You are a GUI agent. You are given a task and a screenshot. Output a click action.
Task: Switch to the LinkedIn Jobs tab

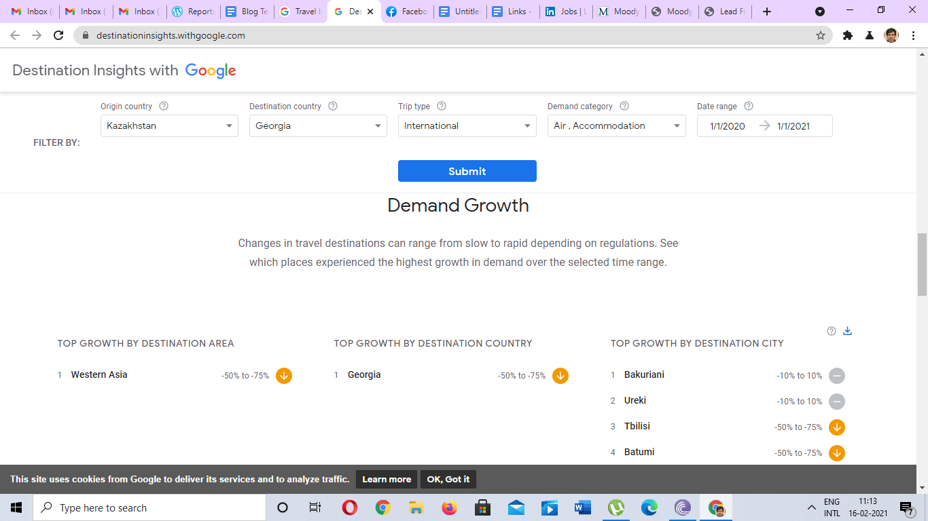tap(566, 12)
